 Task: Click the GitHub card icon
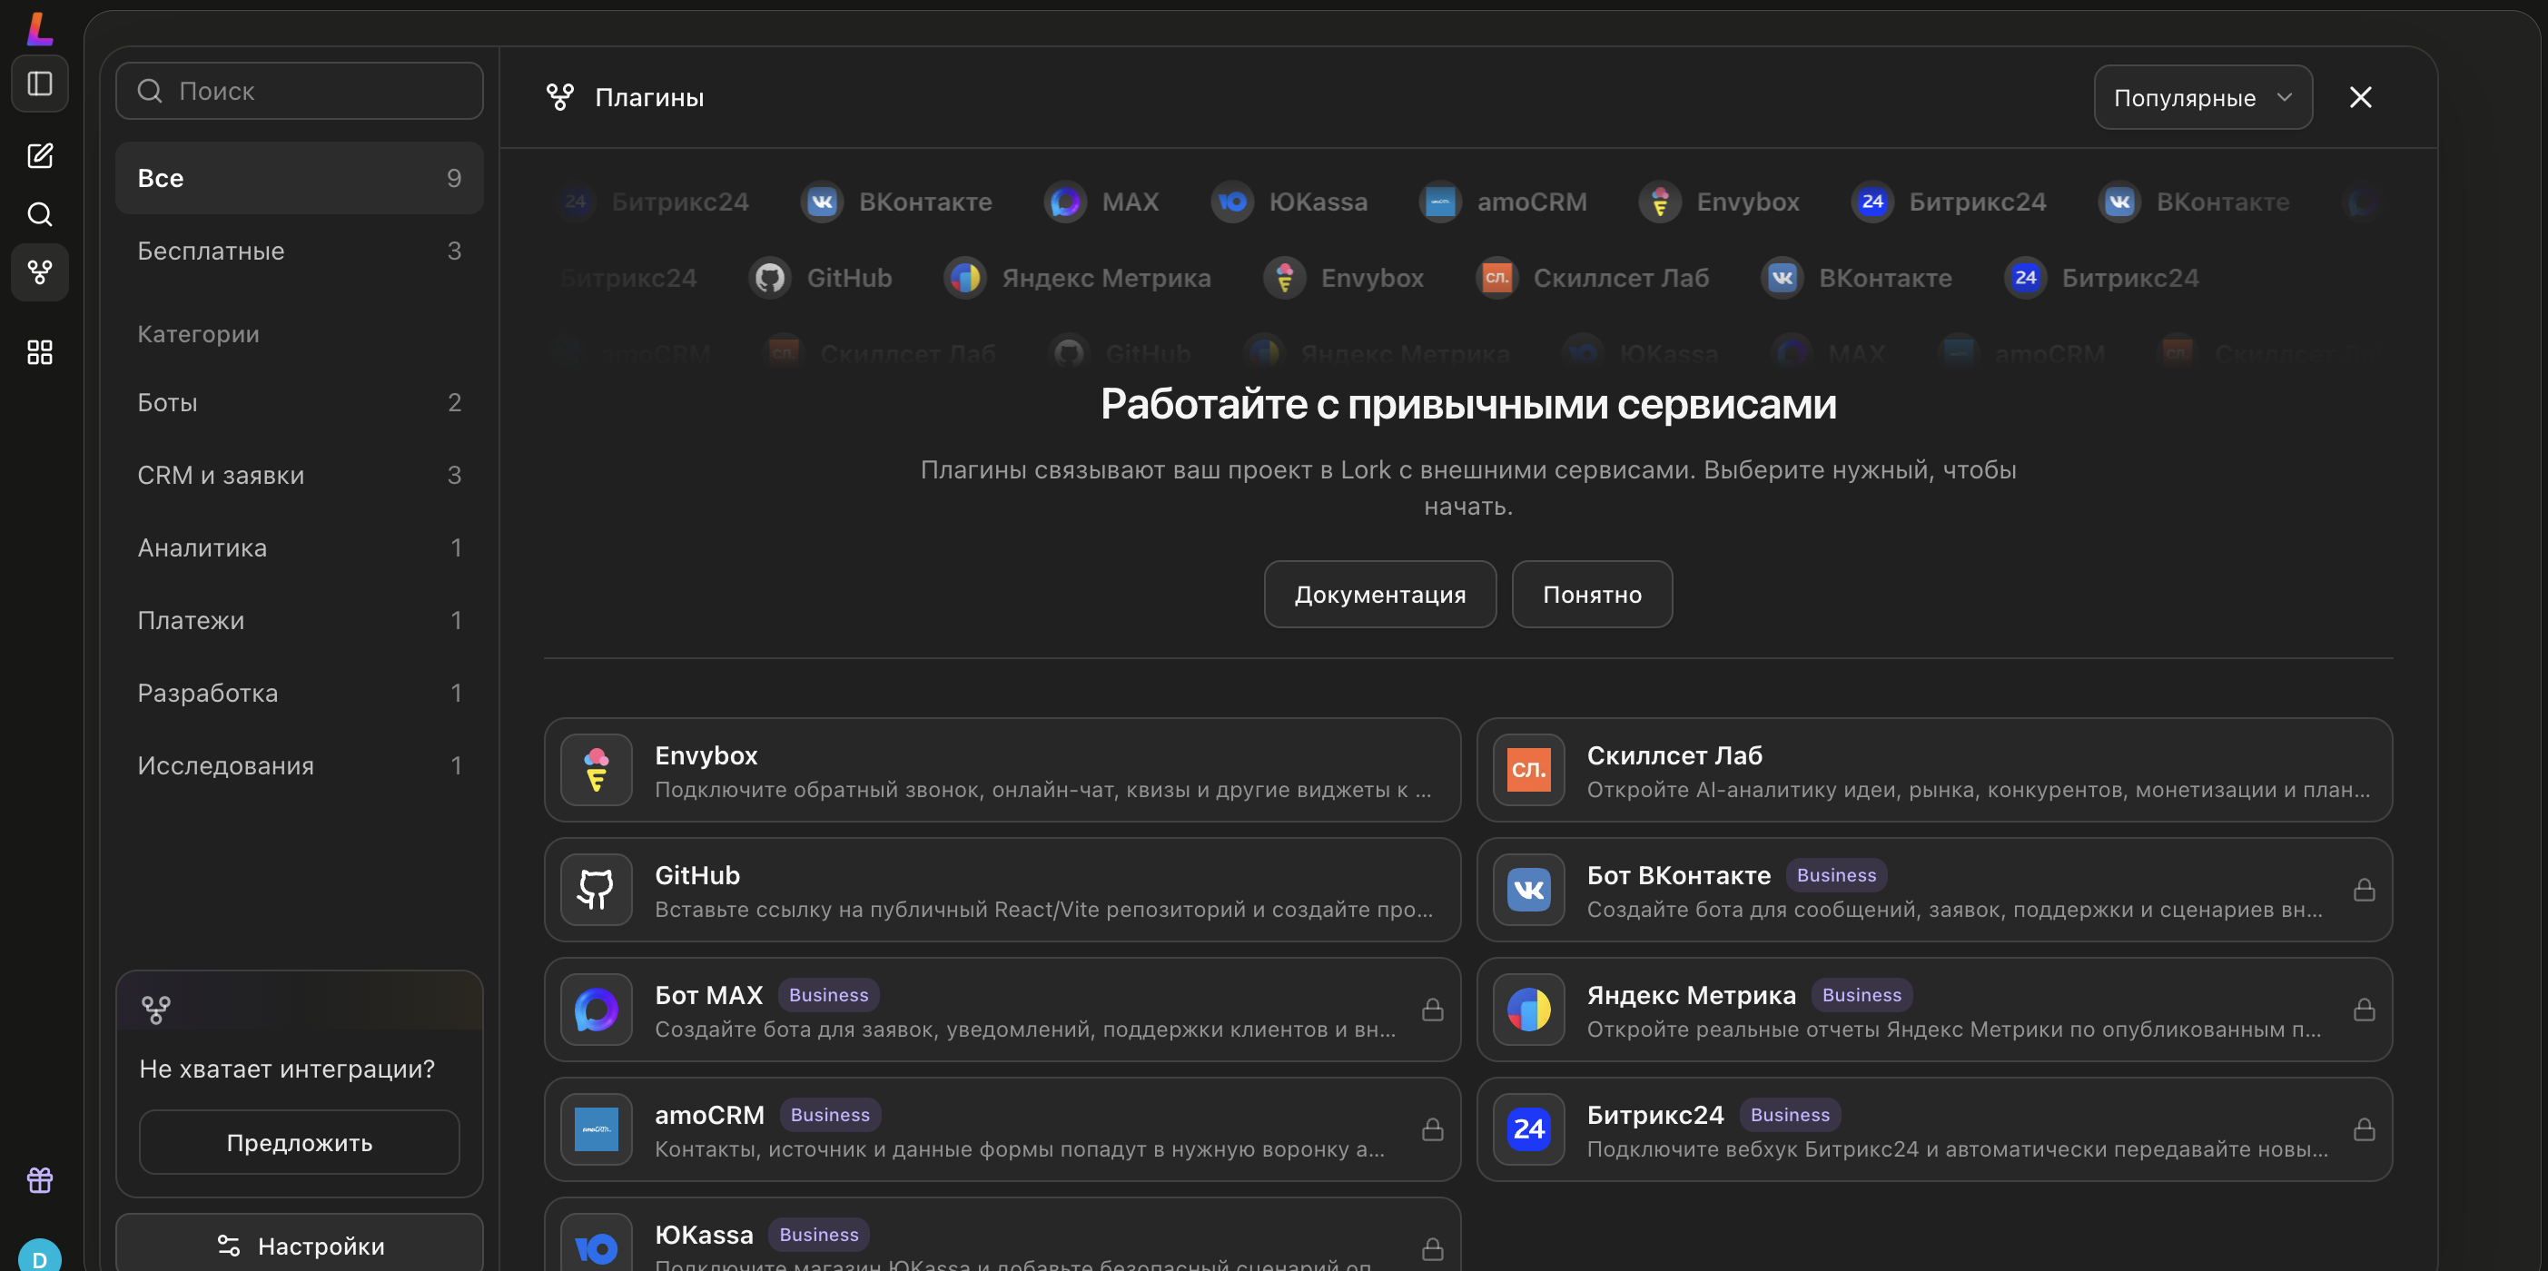[597, 889]
